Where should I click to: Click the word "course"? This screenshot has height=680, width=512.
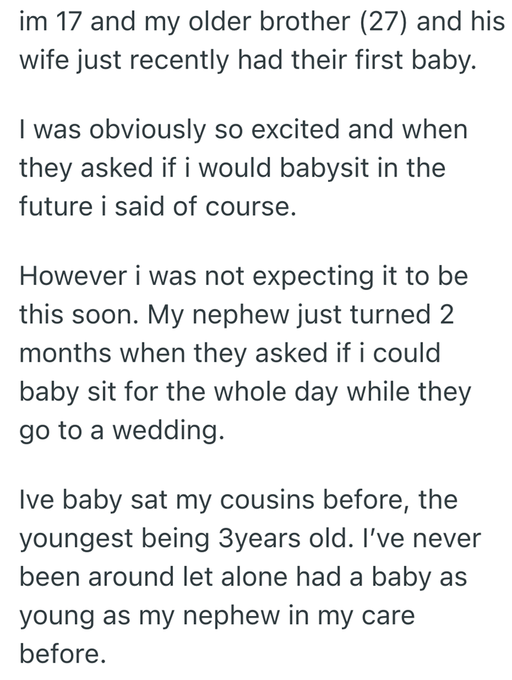252,208
